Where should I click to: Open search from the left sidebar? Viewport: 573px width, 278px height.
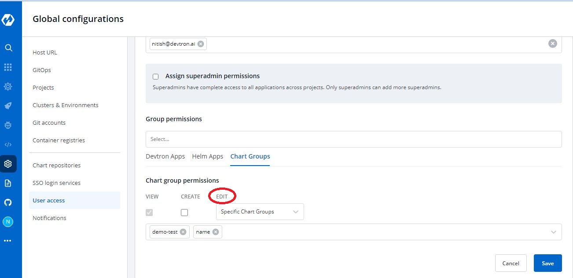coord(8,48)
